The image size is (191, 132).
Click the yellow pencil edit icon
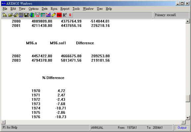pos(54,15)
